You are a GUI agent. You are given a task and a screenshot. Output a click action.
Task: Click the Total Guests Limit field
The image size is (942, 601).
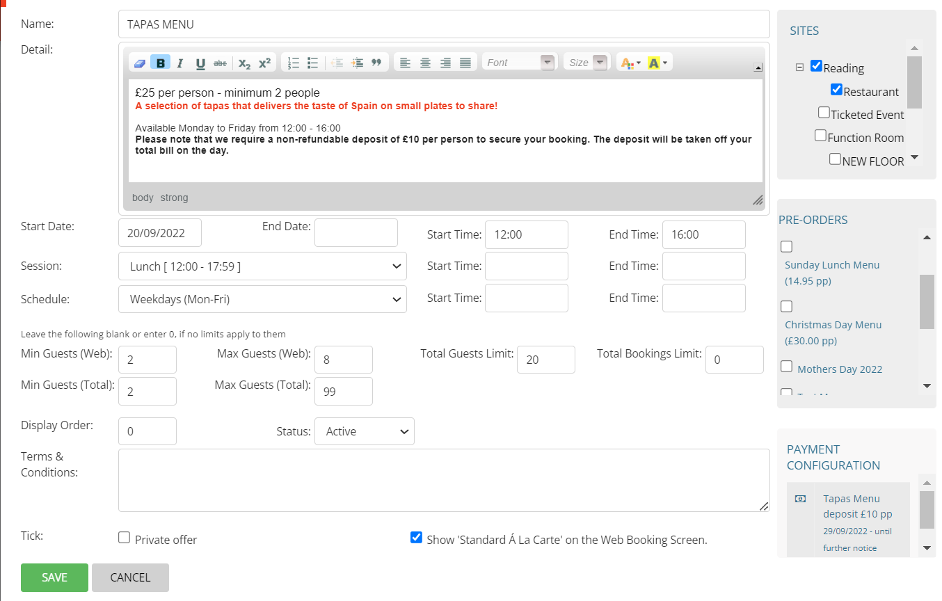[546, 360]
